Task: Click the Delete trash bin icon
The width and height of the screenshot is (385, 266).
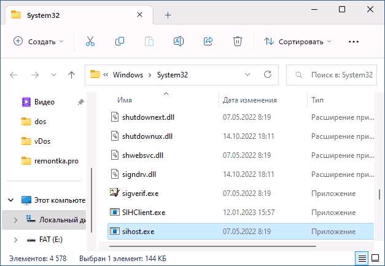Action: click(x=238, y=42)
